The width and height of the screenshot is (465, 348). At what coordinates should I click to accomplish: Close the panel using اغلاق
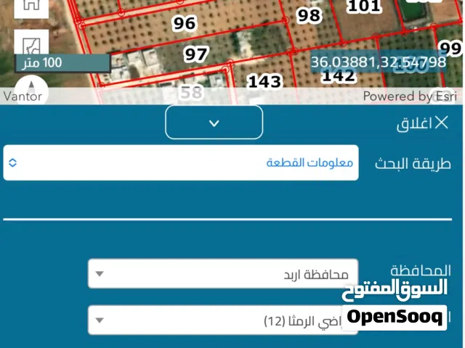coord(422,123)
